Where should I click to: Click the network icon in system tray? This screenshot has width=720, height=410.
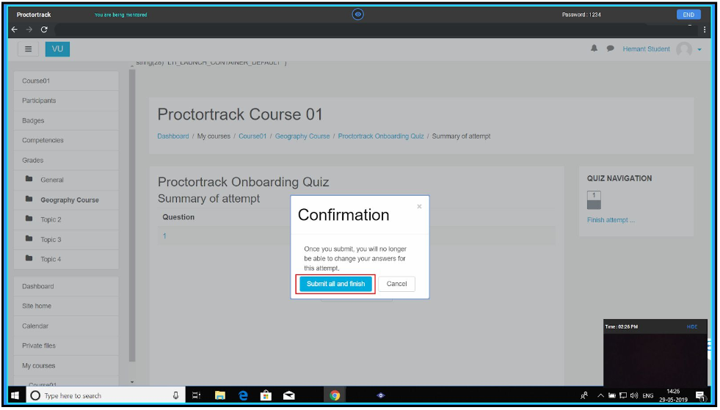click(x=623, y=395)
